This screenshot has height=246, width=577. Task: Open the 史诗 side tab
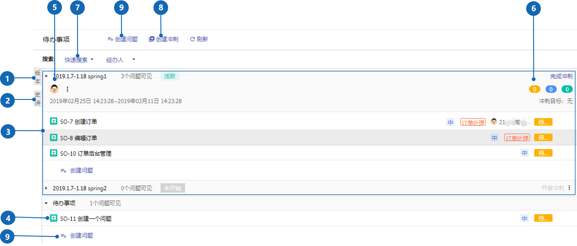click(x=38, y=99)
